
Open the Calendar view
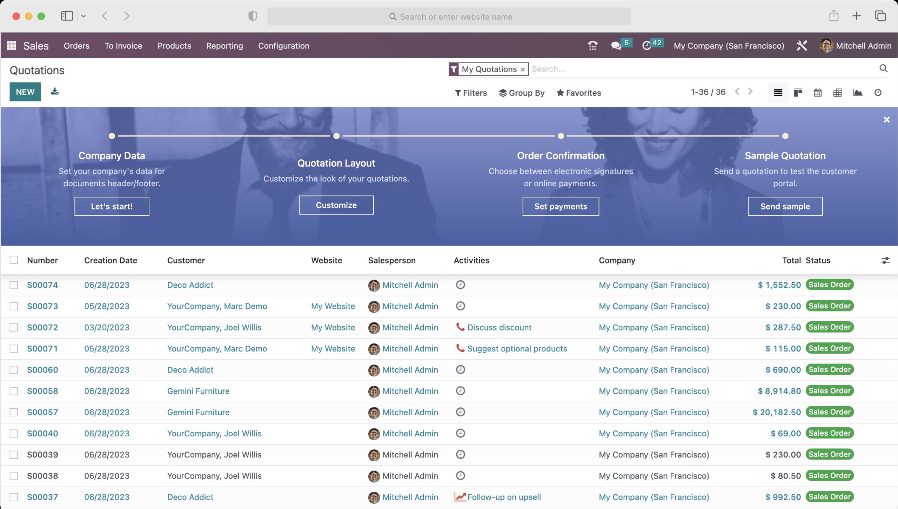818,93
